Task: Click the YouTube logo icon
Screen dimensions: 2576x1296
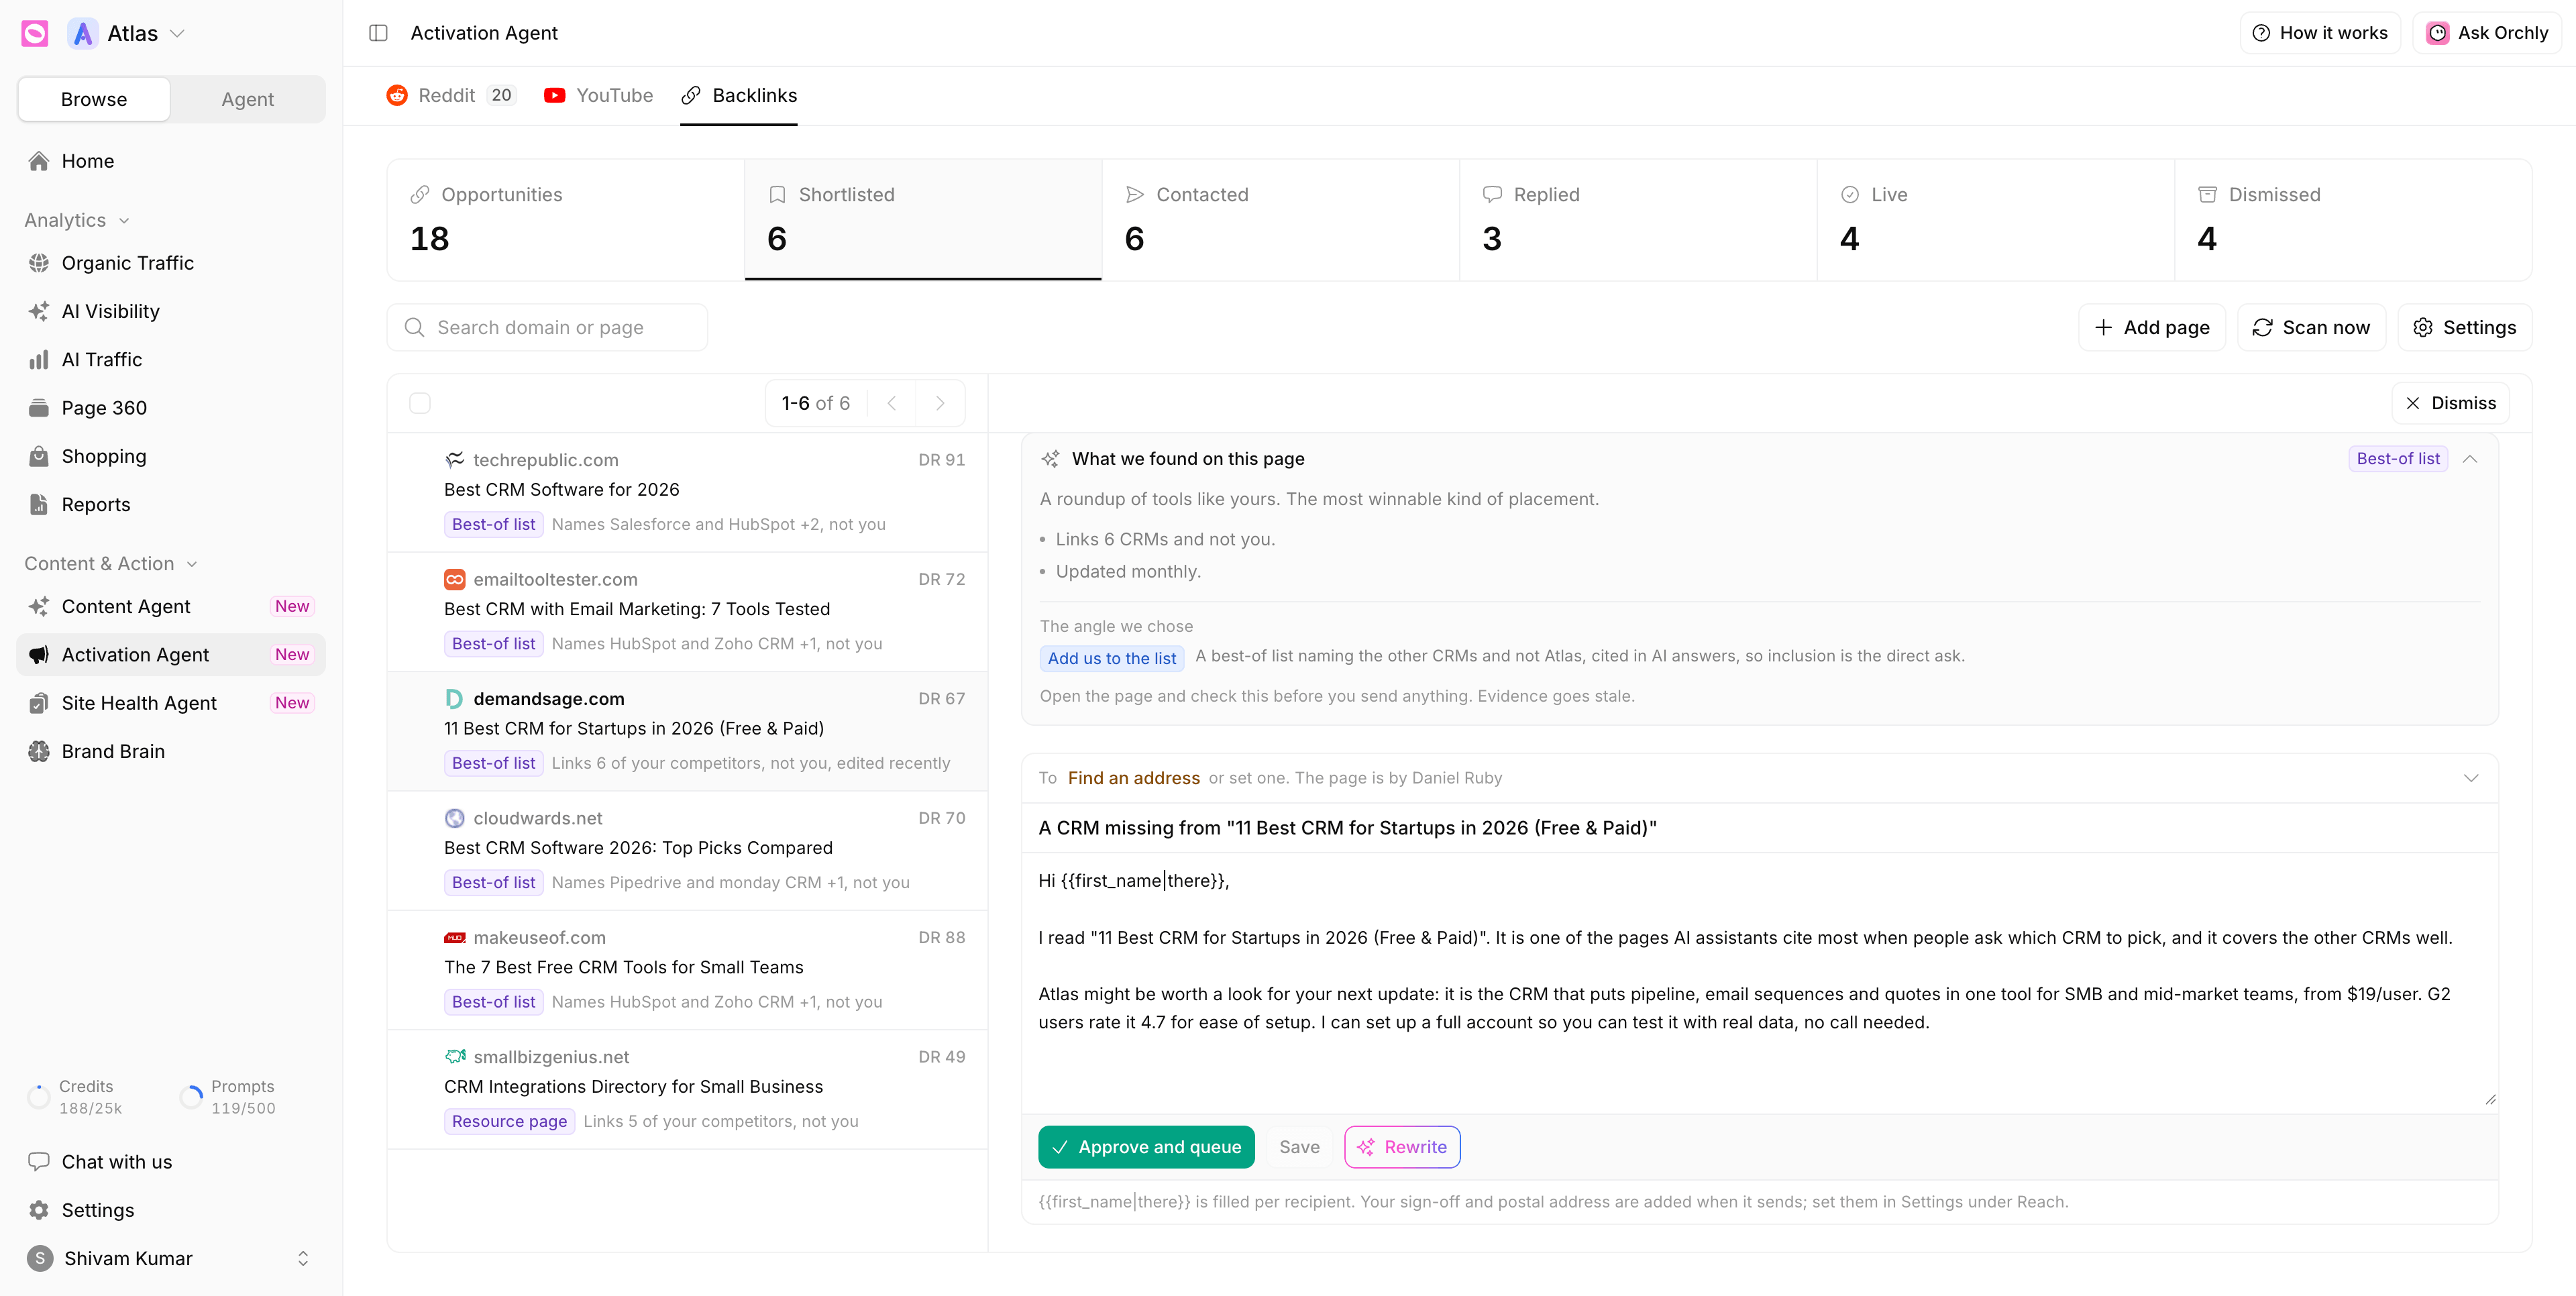Action: (x=555, y=95)
